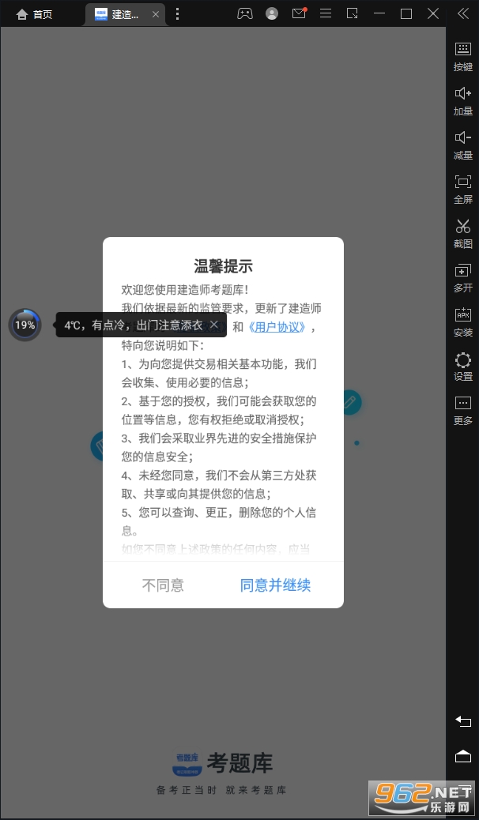The height and width of the screenshot is (820, 479).
Task: Enter 全屏 fullscreen mode
Action: click(x=462, y=190)
